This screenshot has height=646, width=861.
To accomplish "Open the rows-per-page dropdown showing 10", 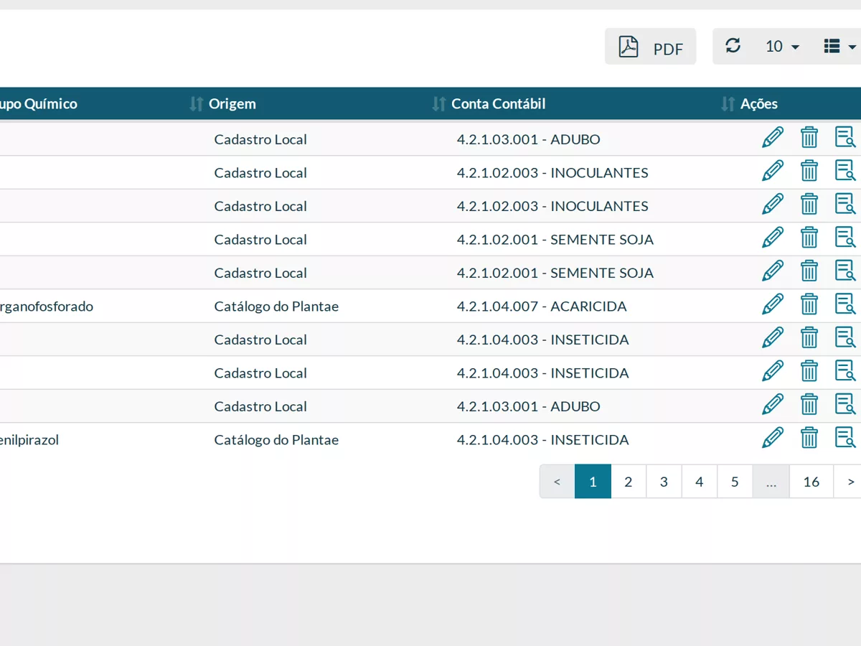I will pyautogui.click(x=782, y=47).
